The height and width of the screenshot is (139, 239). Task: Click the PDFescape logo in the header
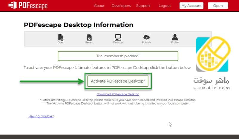(28, 5)
